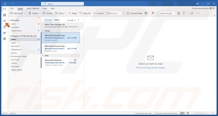Open the Help tab
Viewport: 218px width, 116px height.
(x=52, y=9)
